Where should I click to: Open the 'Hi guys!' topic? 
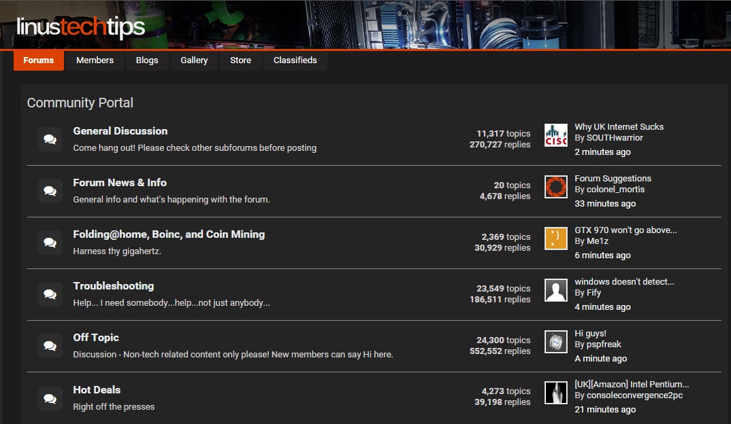pos(590,333)
